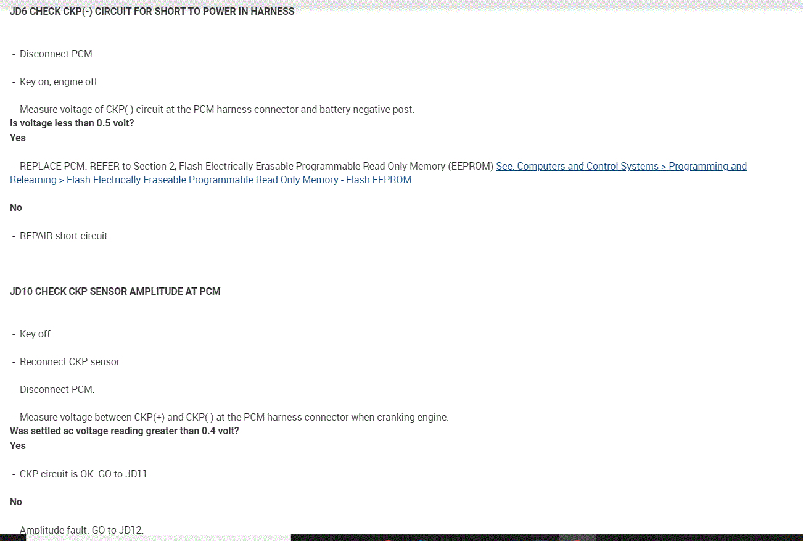Click the JD6 CHECK CKP(-) CIRCUIT heading
803x541 pixels.
point(152,12)
